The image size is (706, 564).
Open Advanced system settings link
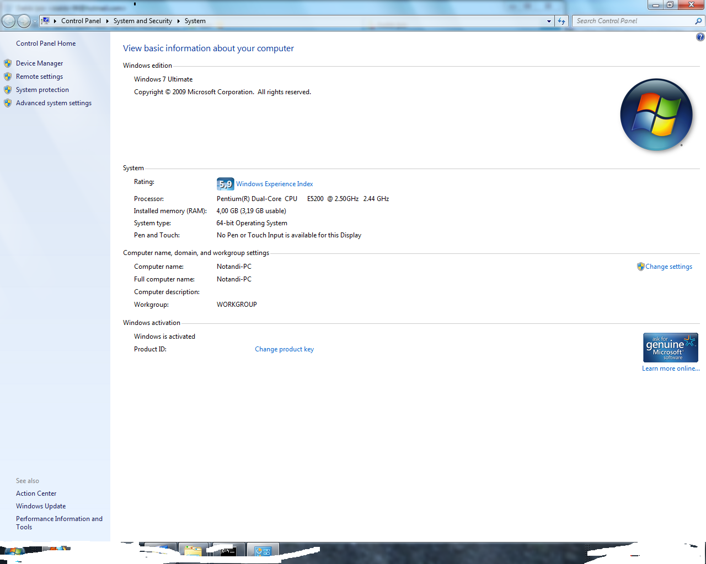(54, 103)
